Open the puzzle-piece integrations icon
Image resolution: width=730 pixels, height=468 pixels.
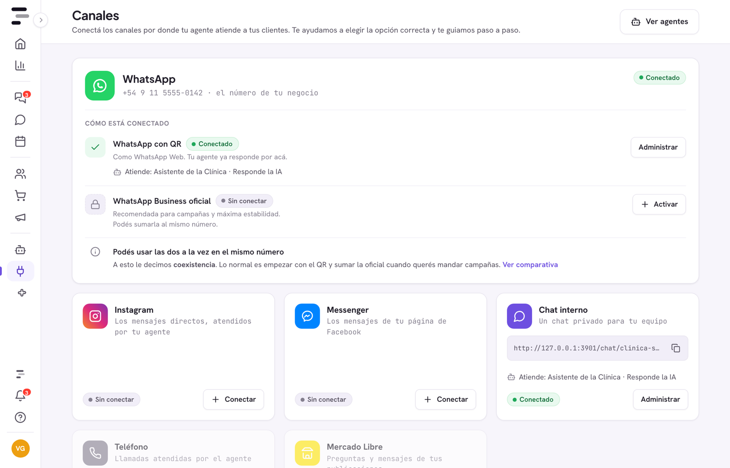[x=21, y=293]
